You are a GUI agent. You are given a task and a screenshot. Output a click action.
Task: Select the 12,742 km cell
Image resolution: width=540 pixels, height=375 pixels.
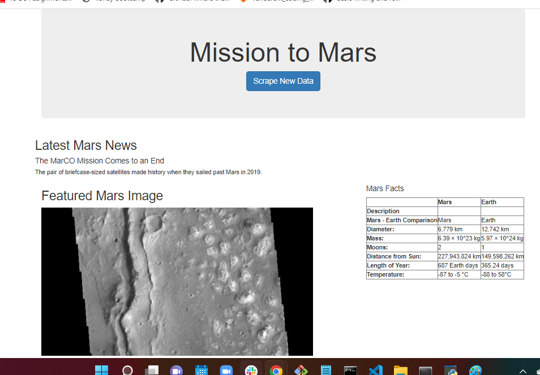tap(502, 229)
